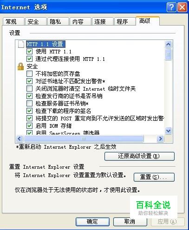The image size is (189, 230).
Task: Click the 重置(S)... button
Action: pos(154,177)
